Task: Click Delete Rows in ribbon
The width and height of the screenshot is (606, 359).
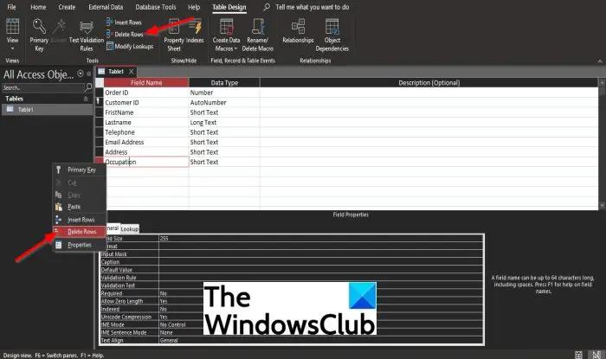Action: click(125, 35)
